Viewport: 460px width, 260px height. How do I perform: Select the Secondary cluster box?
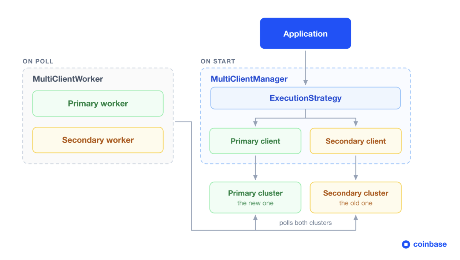coord(356,197)
